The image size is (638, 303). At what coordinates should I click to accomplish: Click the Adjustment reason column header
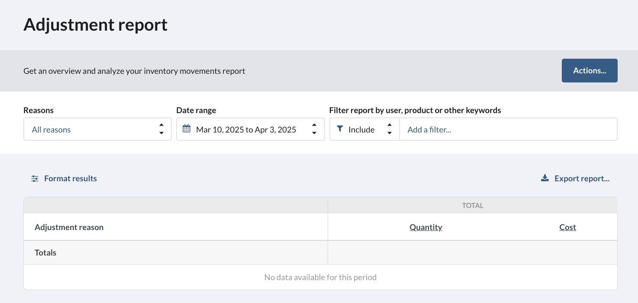[x=69, y=227]
